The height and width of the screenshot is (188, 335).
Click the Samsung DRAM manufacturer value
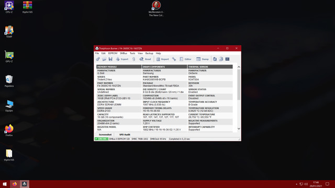tap(148, 73)
